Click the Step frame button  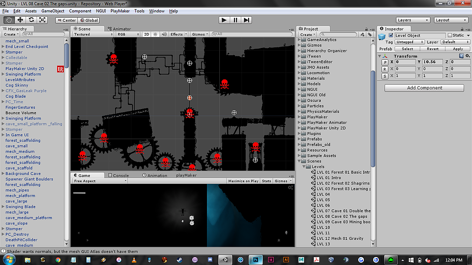tap(247, 20)
